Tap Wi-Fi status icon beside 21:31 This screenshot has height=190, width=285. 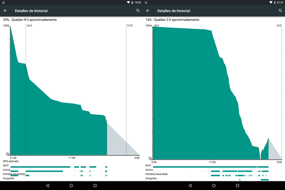click(x=271, y=2)
